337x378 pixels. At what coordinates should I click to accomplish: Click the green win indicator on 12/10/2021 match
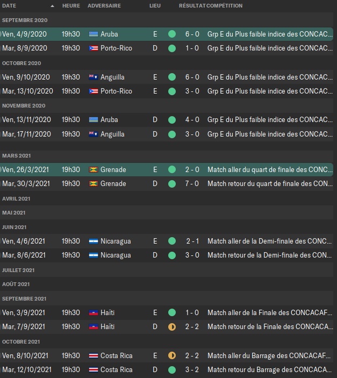tap(172, 369)
